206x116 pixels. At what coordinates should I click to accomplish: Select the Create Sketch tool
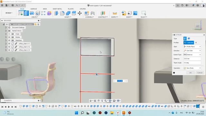point(21,13)
